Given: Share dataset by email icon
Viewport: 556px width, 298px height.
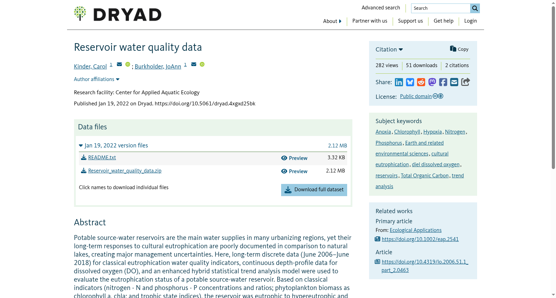Looking at the screenshot, I should [x=454, y=82].
